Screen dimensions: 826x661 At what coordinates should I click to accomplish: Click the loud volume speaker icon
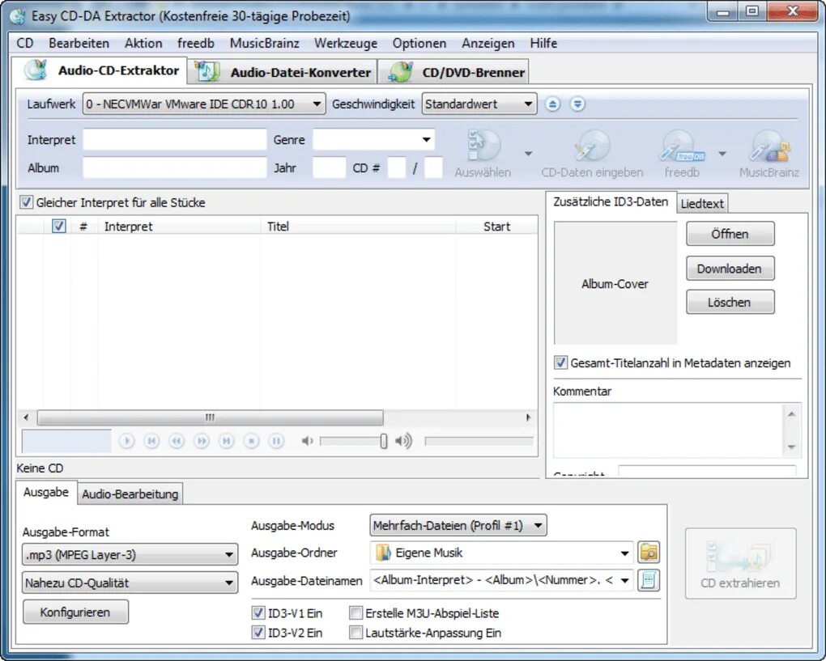click(x=403, y=441)
